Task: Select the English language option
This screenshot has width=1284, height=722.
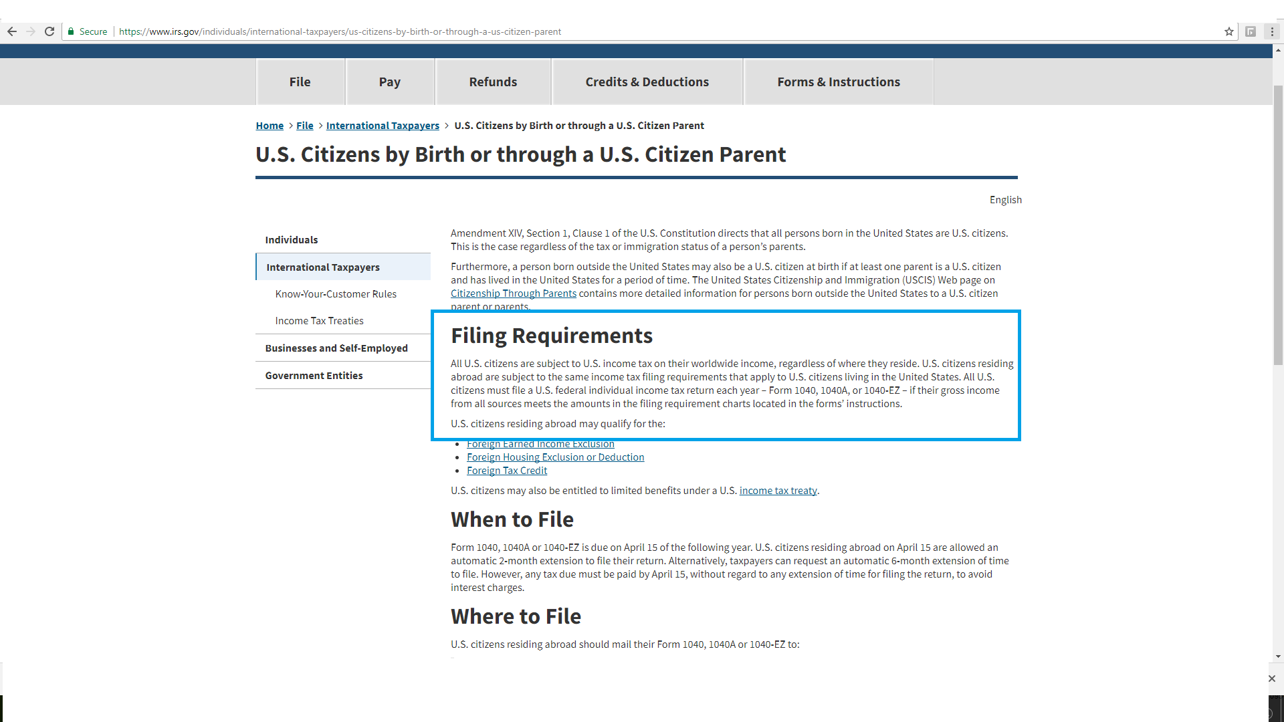Action: (x=1005, y=200)
